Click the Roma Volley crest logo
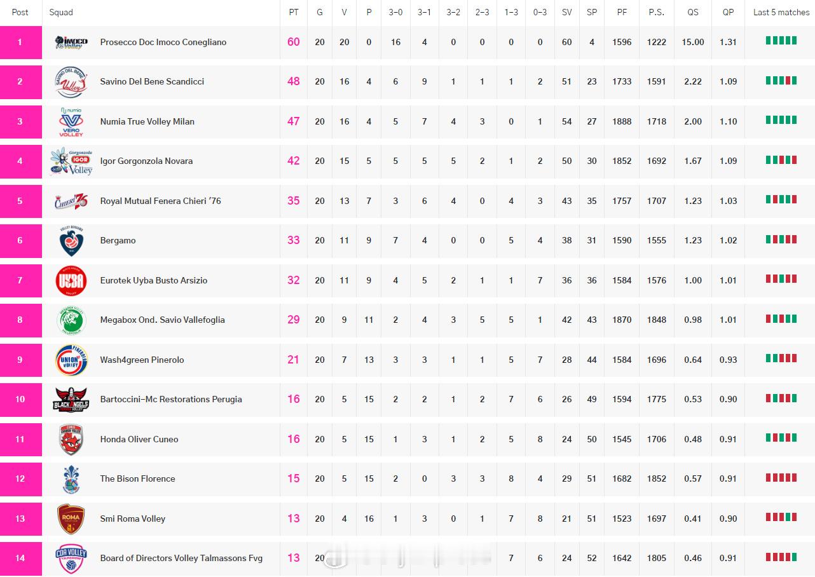Viewport: 815px width, 577px height. click(71, 519)
